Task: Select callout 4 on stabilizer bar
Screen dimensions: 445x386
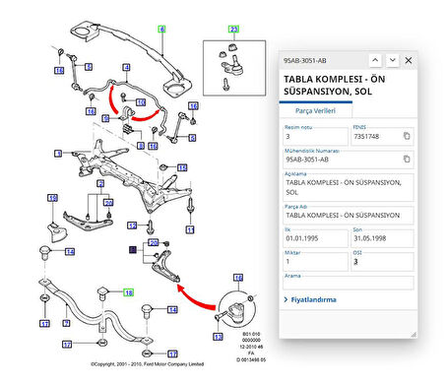Action: coord(126,67)
